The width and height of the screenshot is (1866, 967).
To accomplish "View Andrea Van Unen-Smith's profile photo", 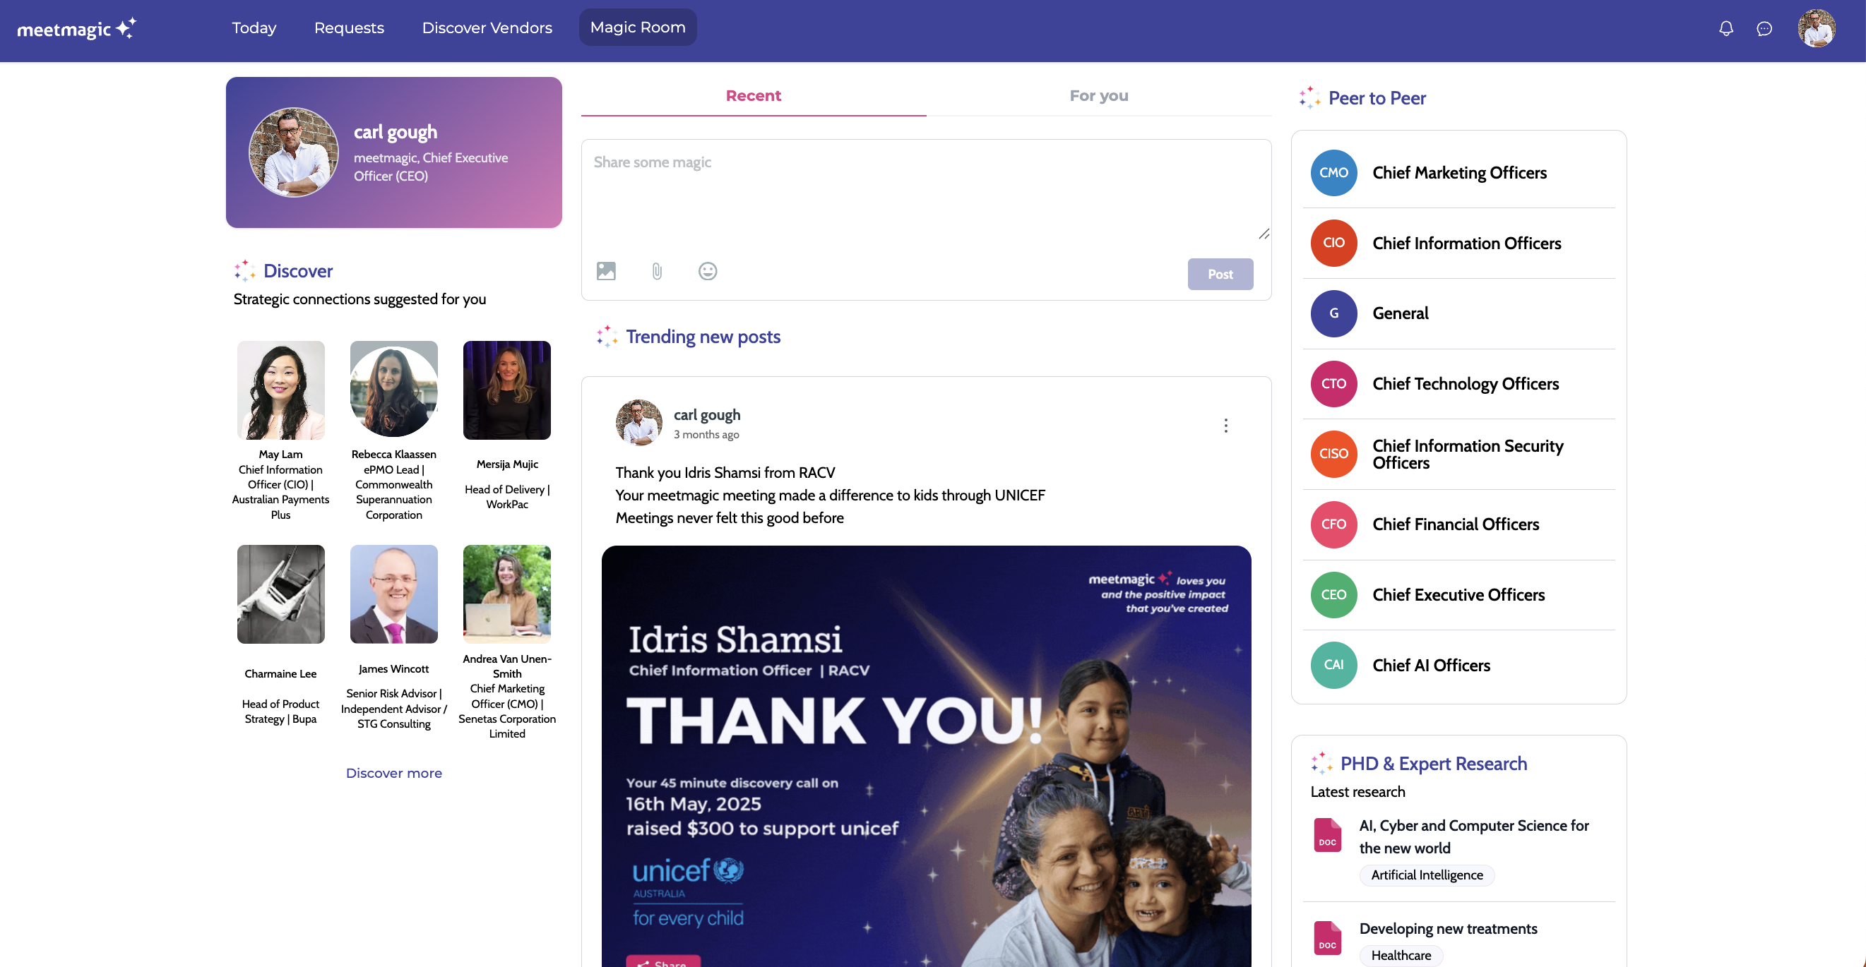I will point(507,594).
